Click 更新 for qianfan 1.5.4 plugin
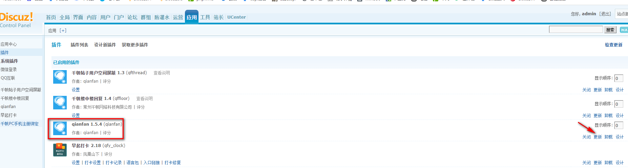This screenshot has height=168, width=628. pyautogui.click(x=598, y=137)
